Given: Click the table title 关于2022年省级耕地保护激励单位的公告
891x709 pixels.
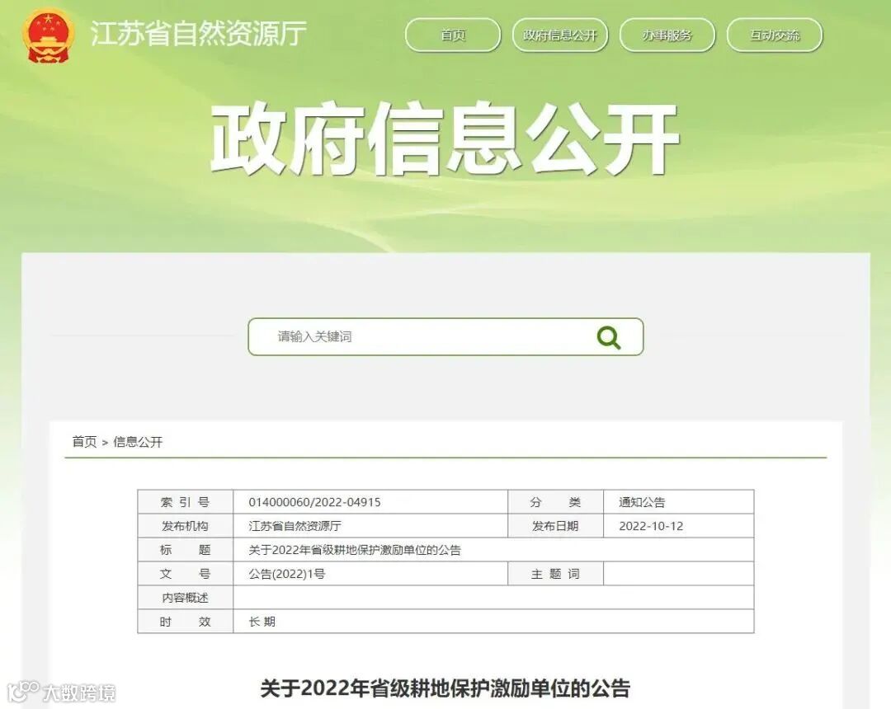Looking at the screenshot, I should tap(355, 550).
